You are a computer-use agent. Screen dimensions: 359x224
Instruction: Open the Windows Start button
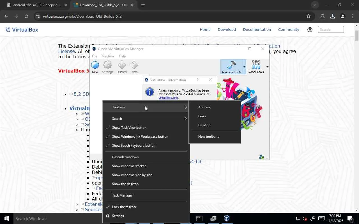pyautogui.click(x=7, y=218)
